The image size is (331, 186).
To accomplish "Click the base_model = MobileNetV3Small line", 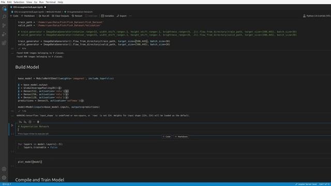I will pyautogui.click(x=66, y=79).
